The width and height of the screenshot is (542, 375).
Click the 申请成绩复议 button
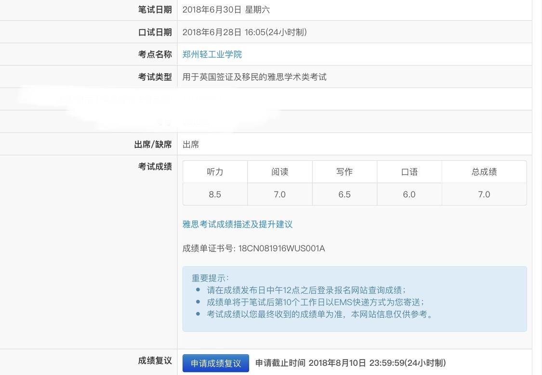(215, 363)
